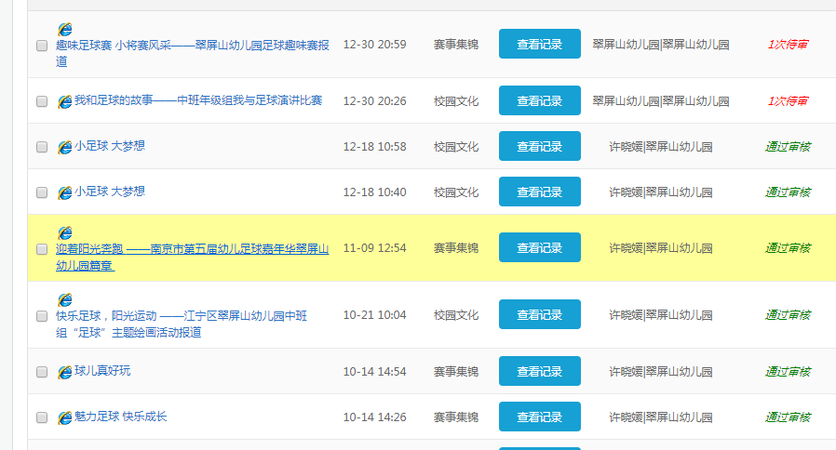The width and height of the screenshot is (836, 450).
Task: Check the box for 球儿真好玩 row
Action: pyautogui.click(x=42, y=372)
